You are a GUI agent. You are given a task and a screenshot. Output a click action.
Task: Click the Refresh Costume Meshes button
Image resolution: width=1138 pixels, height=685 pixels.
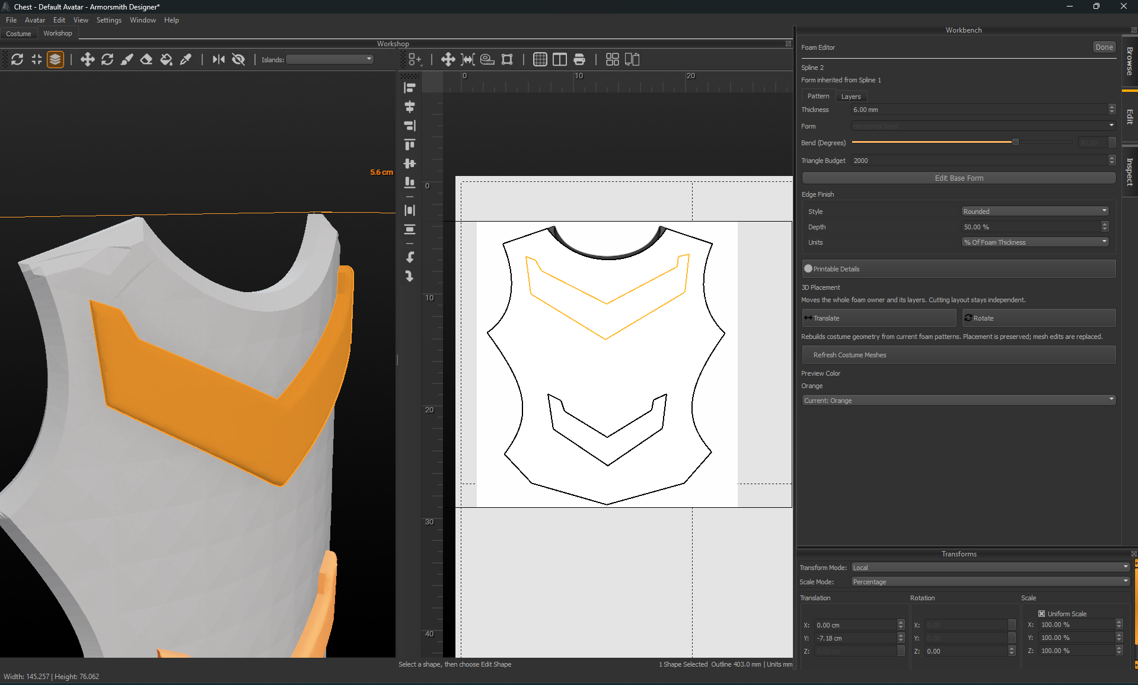[959, 355]
